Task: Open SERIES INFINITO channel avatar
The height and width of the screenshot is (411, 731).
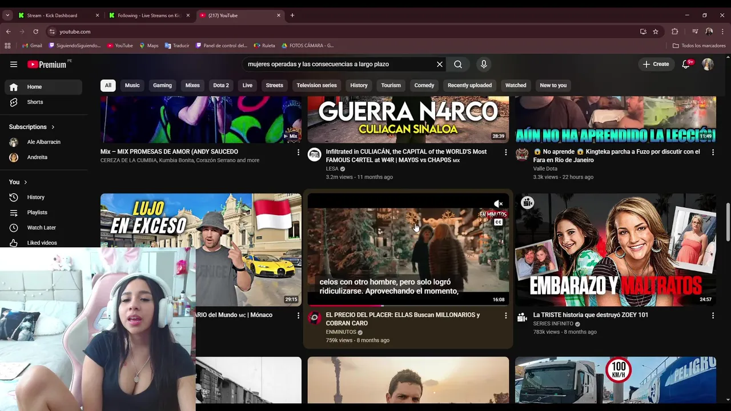Action: tap(522, 318)
